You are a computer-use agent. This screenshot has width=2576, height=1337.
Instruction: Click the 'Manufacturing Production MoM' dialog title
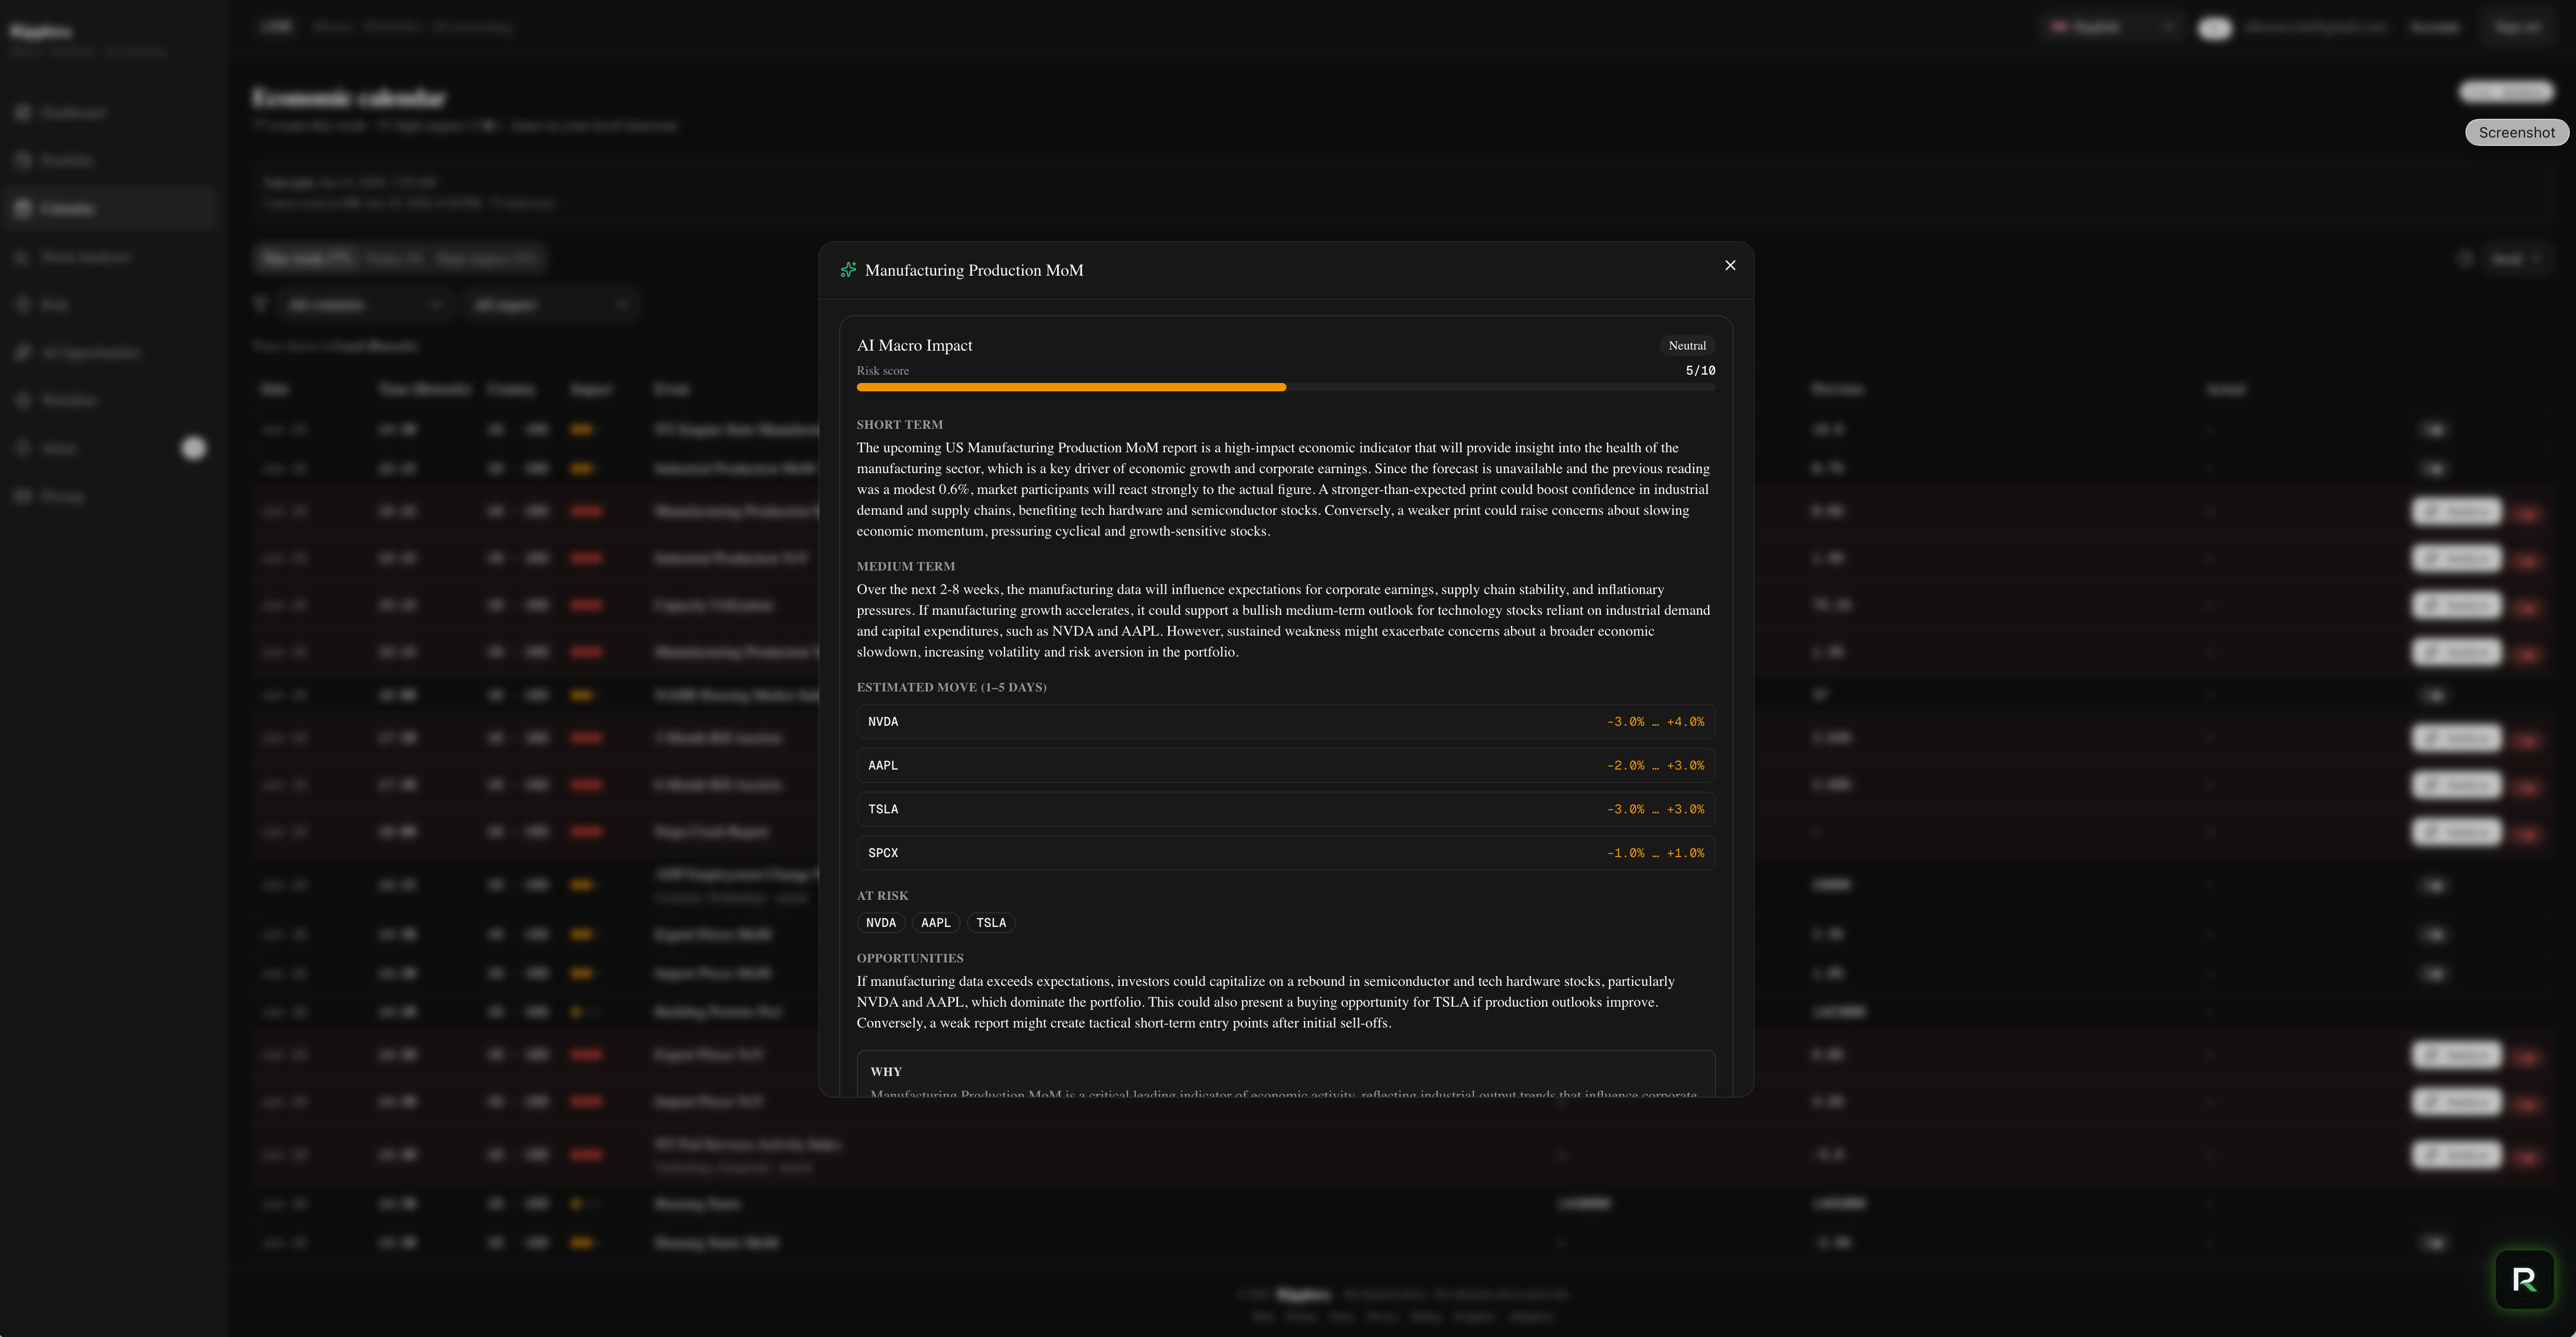pos(974,270)
